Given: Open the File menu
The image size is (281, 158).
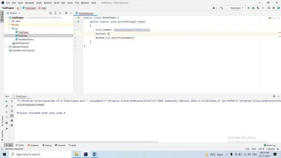Looking at the screenshot, I should pyautogui.click(x=8, y=3).
